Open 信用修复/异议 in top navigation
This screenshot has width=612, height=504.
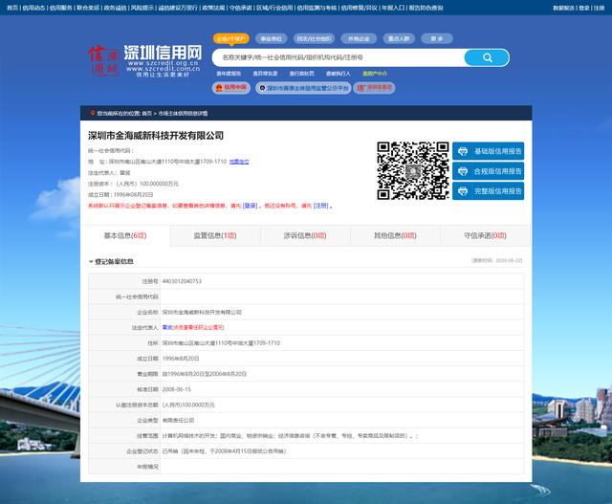pos(360,8)
